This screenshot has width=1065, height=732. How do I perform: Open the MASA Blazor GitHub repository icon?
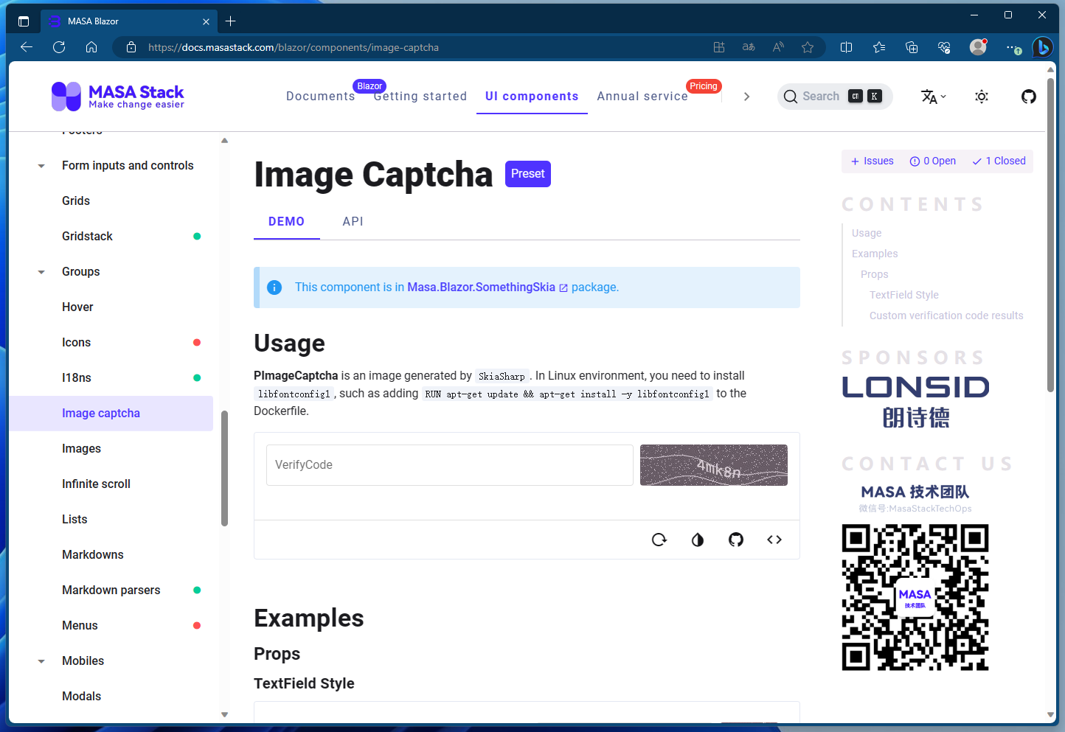1028,96
